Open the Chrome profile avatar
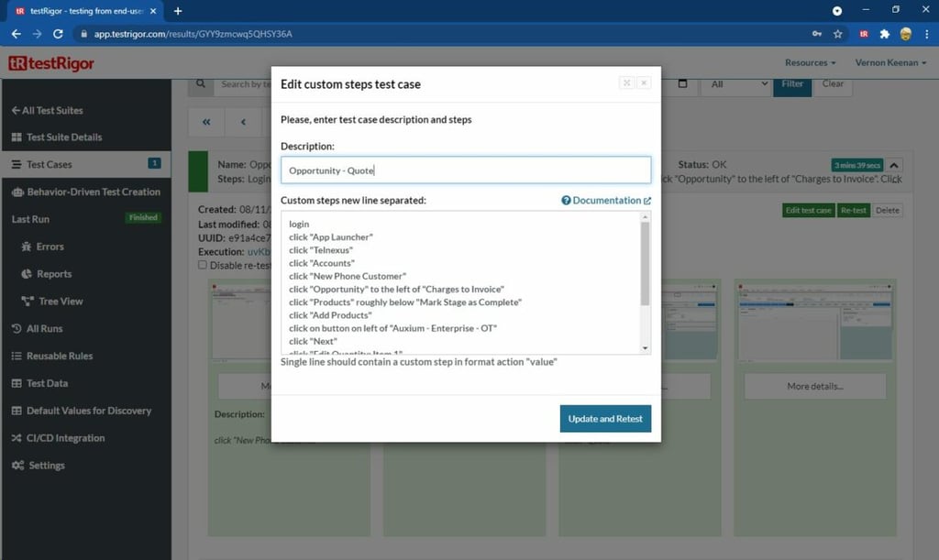Viewport: 939px width, 560px height. point(905,34)
